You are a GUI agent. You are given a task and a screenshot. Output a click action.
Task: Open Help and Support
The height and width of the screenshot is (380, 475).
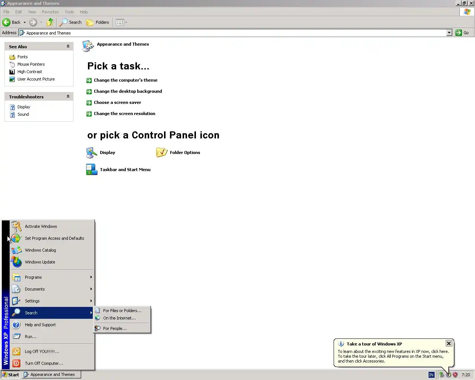tap(52, 325)
